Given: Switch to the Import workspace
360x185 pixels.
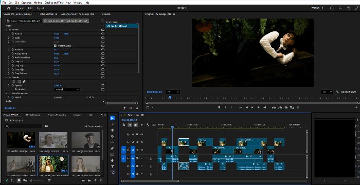Looking at the screenshot, I should click(20, 8).
